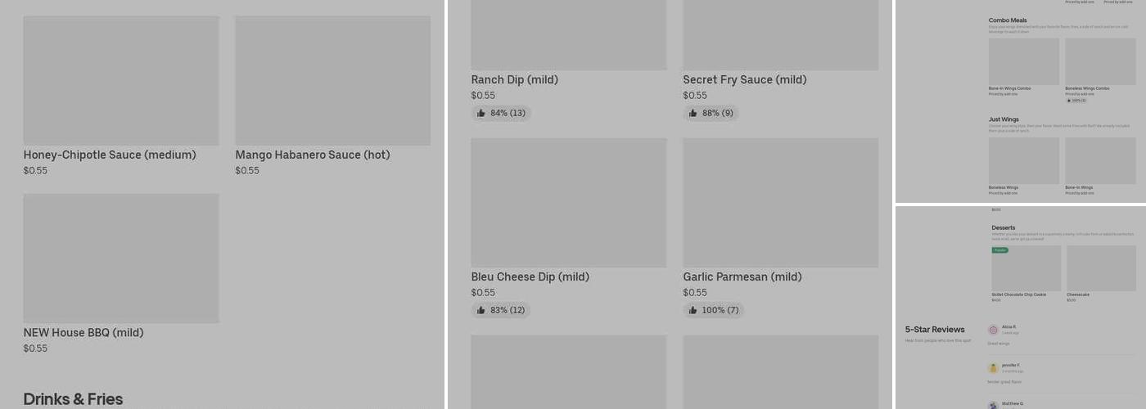Select the Cheesecake dessert image
Image resolution: width=1146 pixels, height=409 pixels.
pyautogui.click(x=1101, y=269)
